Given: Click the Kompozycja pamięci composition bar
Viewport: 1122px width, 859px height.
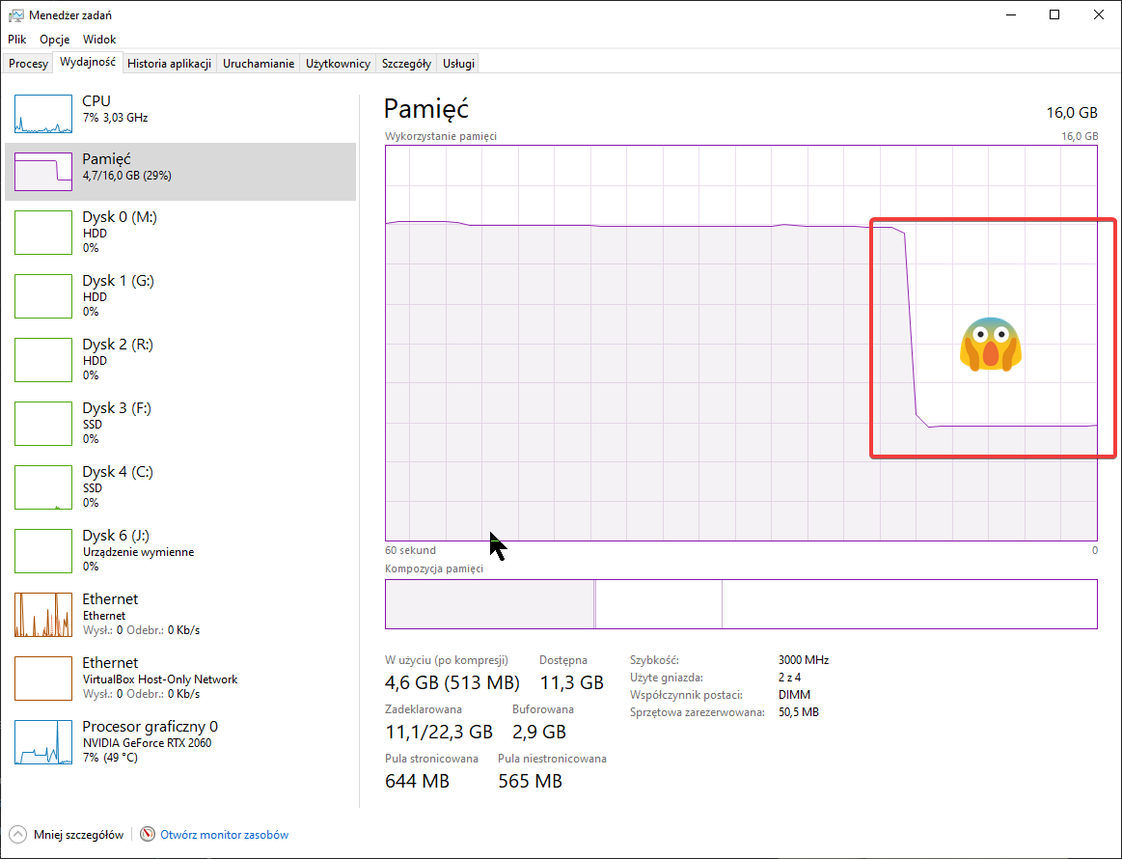Looking at the screenshot, I should pyautogui.click(x=740, y=604).
